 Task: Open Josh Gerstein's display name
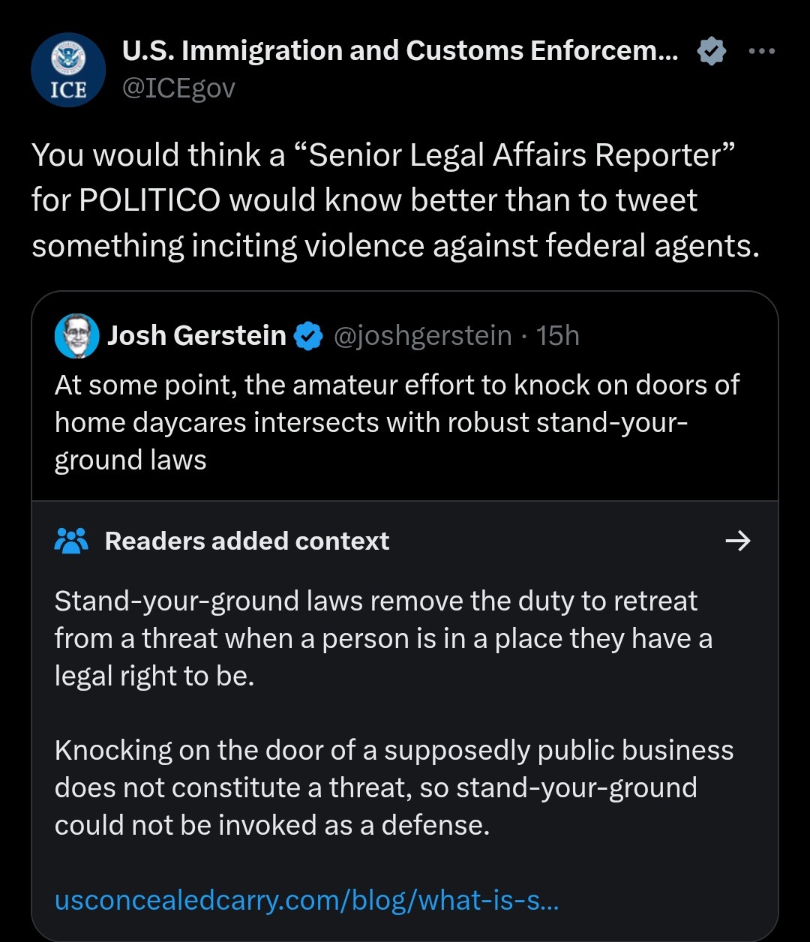click(196, 336)
